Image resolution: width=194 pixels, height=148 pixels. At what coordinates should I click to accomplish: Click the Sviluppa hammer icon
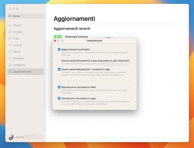[10, 58]
